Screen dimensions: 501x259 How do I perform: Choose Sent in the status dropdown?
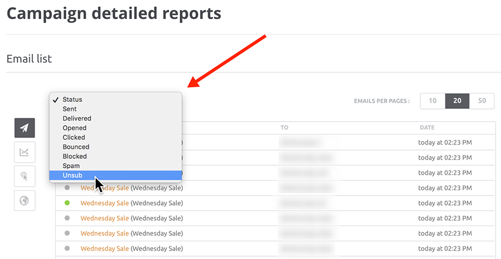pyautogui.click(x=115, y=109)
